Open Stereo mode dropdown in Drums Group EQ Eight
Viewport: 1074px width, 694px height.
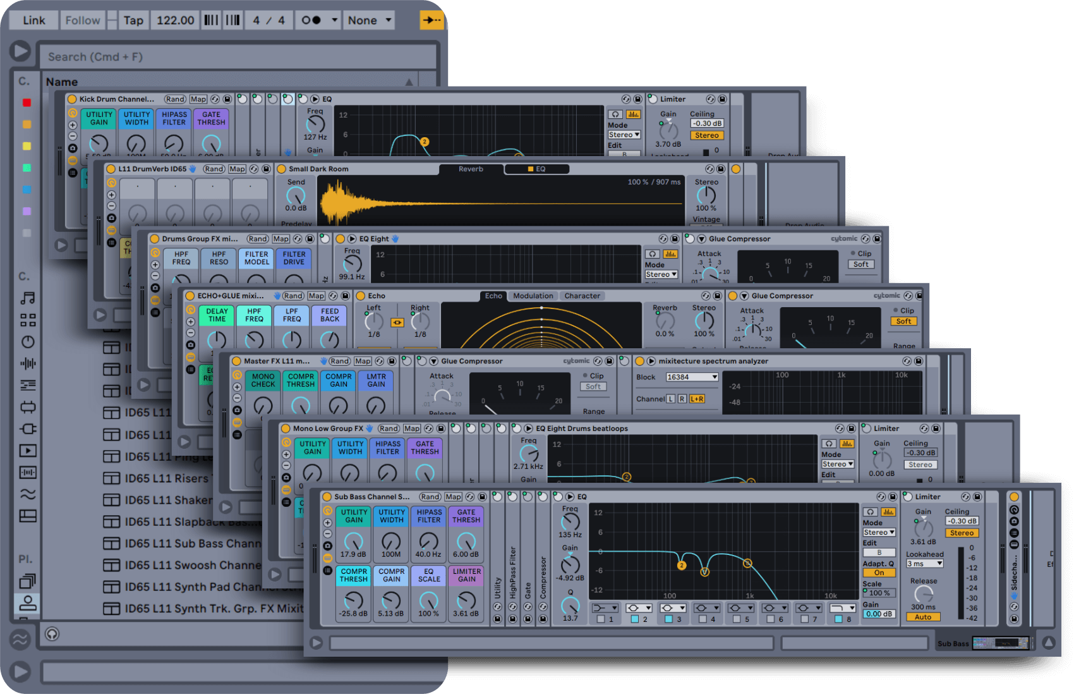(x=661, y=274)
